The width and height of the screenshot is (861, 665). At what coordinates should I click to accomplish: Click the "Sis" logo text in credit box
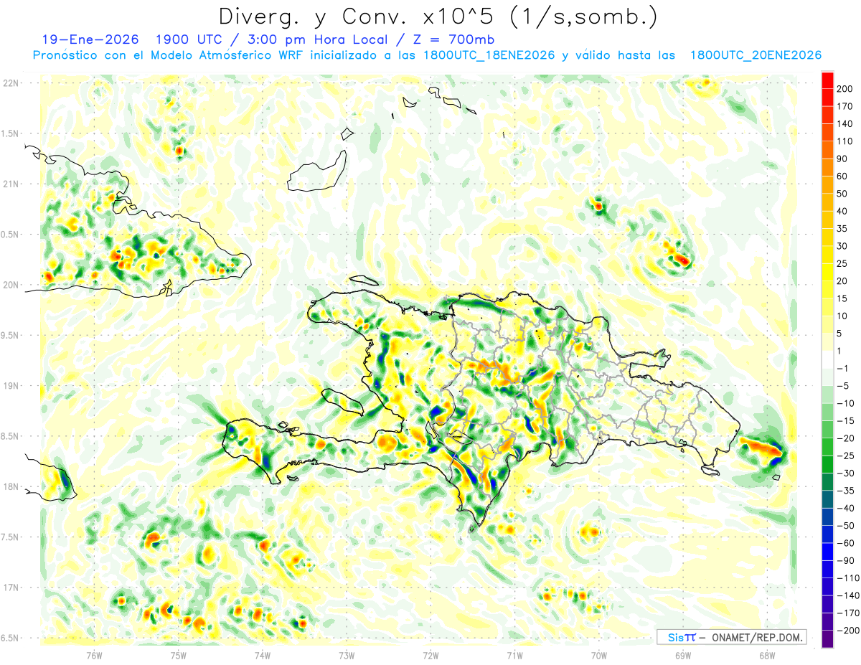pos(675,637)
